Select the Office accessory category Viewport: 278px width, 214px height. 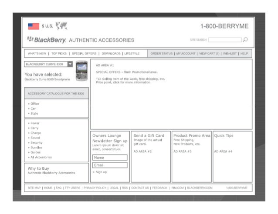coord(34,104)
